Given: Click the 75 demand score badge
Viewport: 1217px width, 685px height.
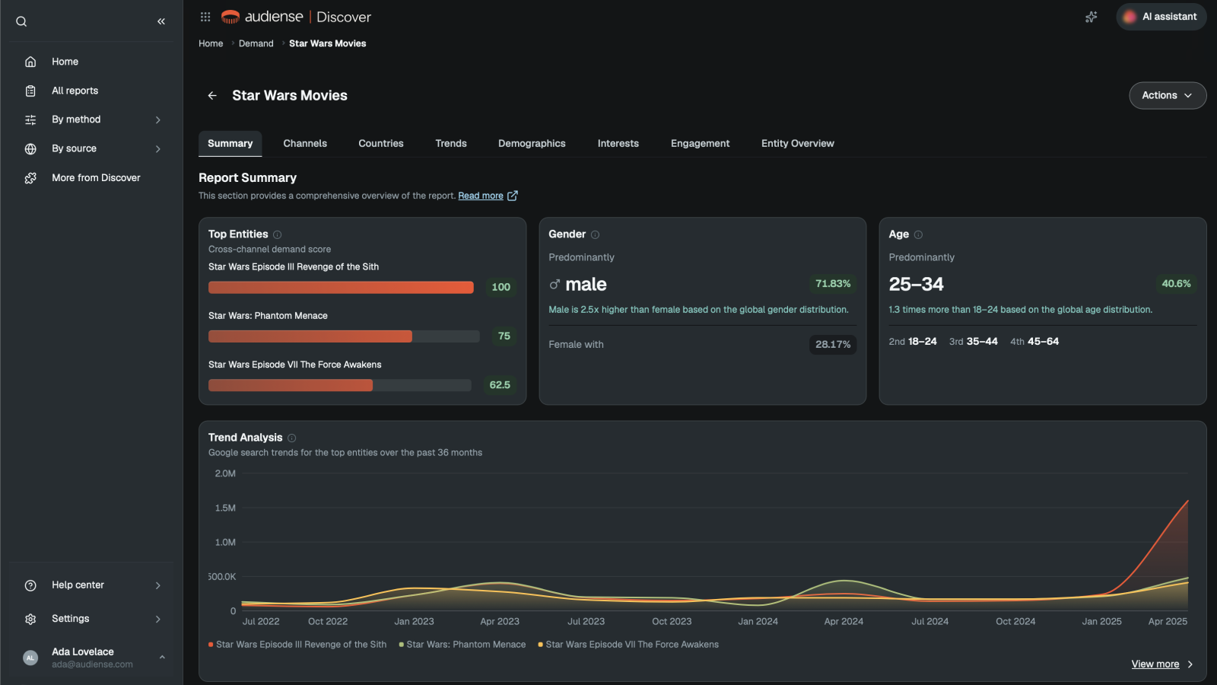Looking at the screenshot, I should pos(504,336).
